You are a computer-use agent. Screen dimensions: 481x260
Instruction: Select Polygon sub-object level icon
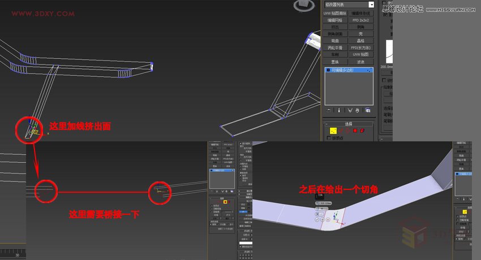point(355,131)
